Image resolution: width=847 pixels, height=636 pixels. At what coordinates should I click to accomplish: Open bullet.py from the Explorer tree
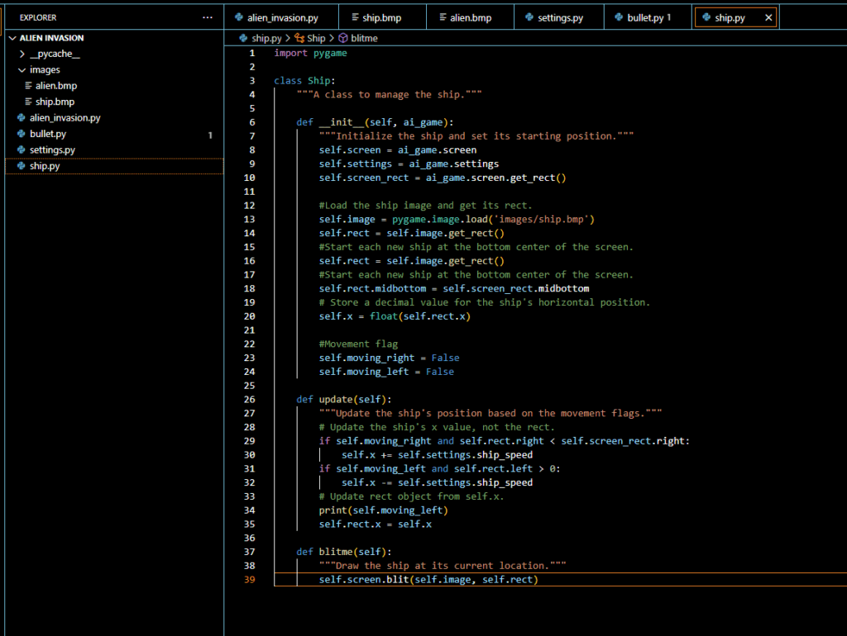[48, 134]
